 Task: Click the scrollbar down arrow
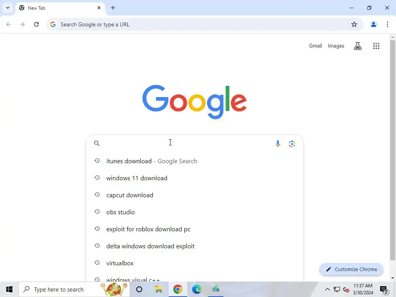pyautogui.click(x=392, y=278)
